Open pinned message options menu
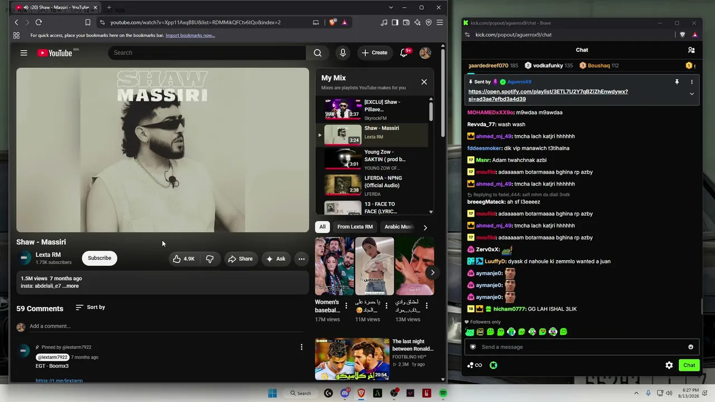This screenshot has width=715, height=402. (692, 82)
